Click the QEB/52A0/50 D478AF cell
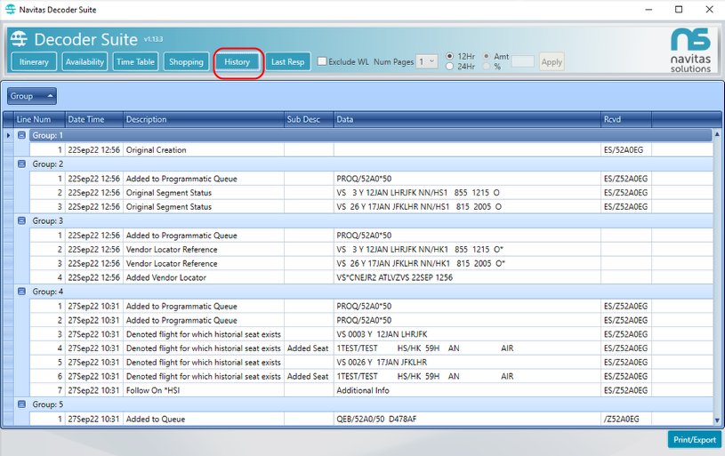The image size is (725, 456). click(x=467, y=419)
